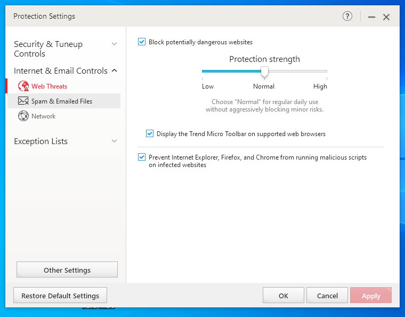Close the Protection Settings dialog

click(x=386, y=17)
